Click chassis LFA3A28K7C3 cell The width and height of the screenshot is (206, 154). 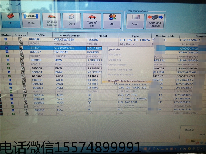(186, 76)
